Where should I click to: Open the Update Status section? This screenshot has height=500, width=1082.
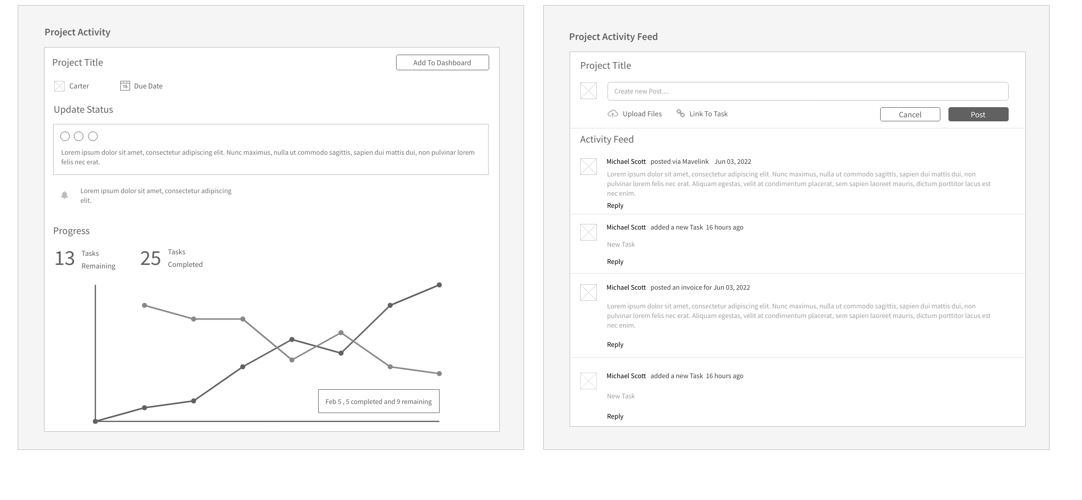[83, 109]
